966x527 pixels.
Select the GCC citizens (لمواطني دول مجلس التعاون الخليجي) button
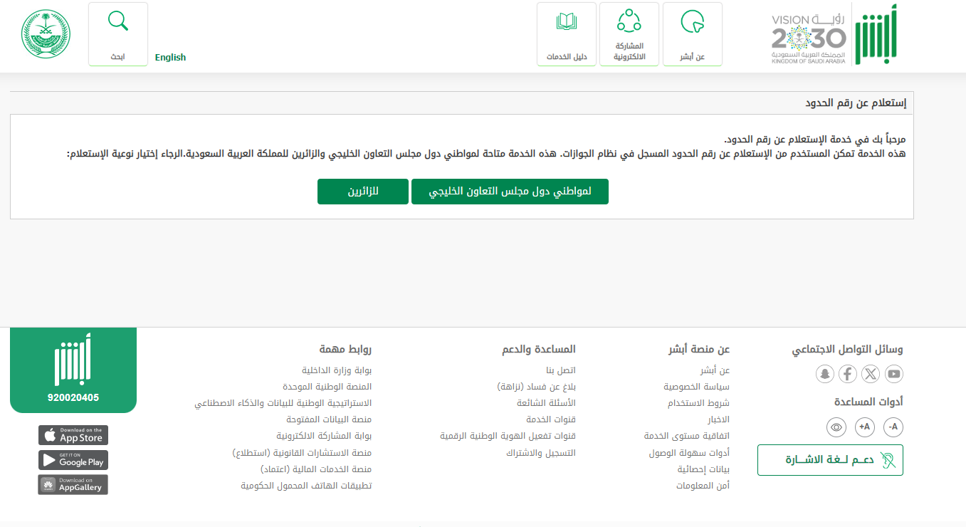click(x=510, y=192)
